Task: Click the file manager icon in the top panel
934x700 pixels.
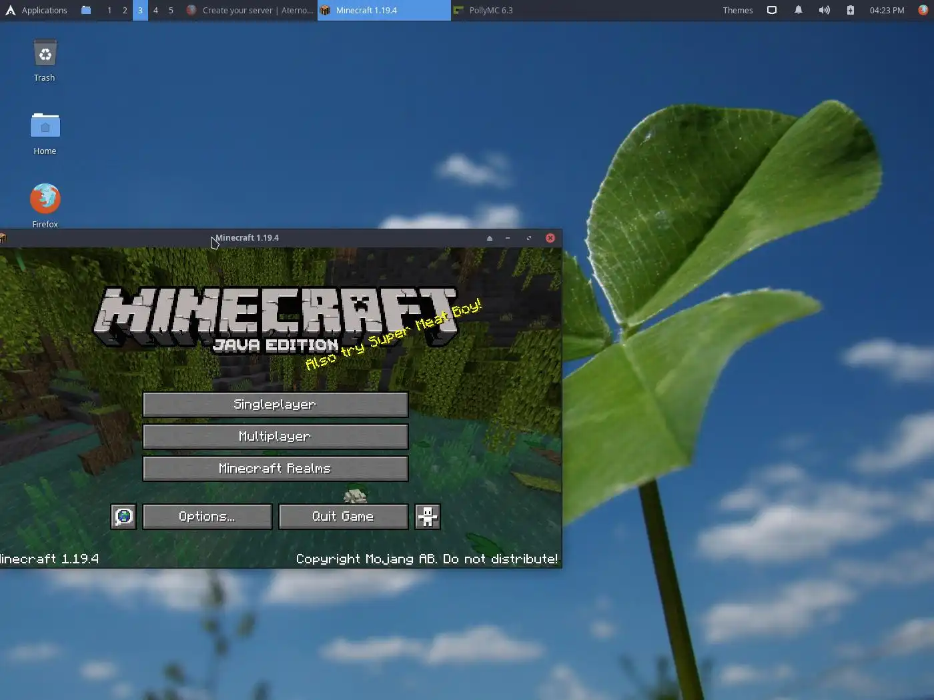Action: [x=86, y=10]
